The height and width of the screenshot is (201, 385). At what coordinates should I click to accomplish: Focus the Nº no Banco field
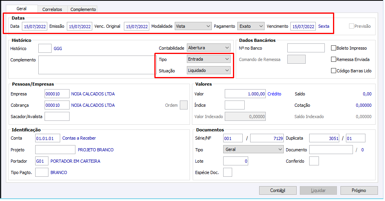tap(306, 48)
